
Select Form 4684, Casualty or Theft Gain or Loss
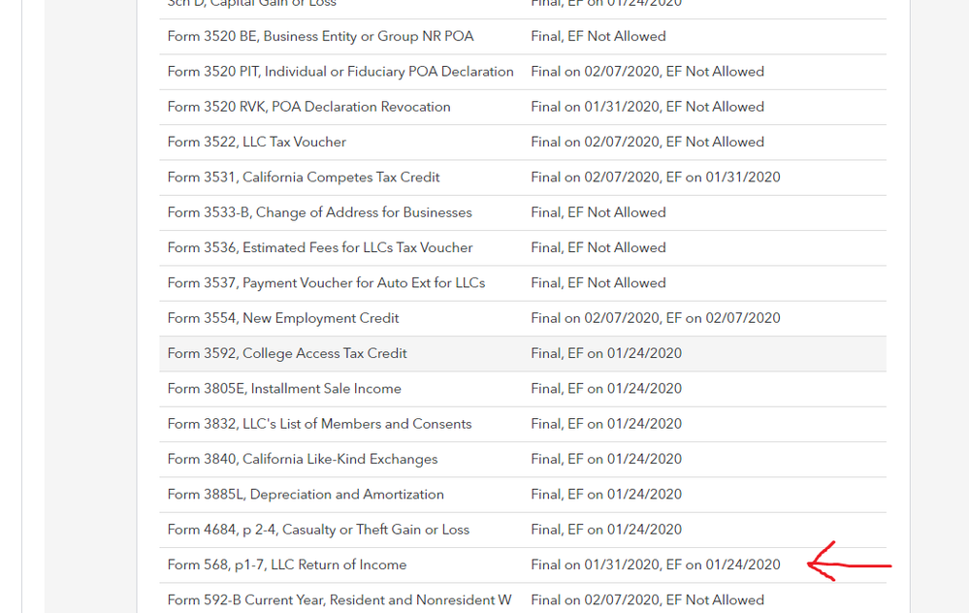318,530
